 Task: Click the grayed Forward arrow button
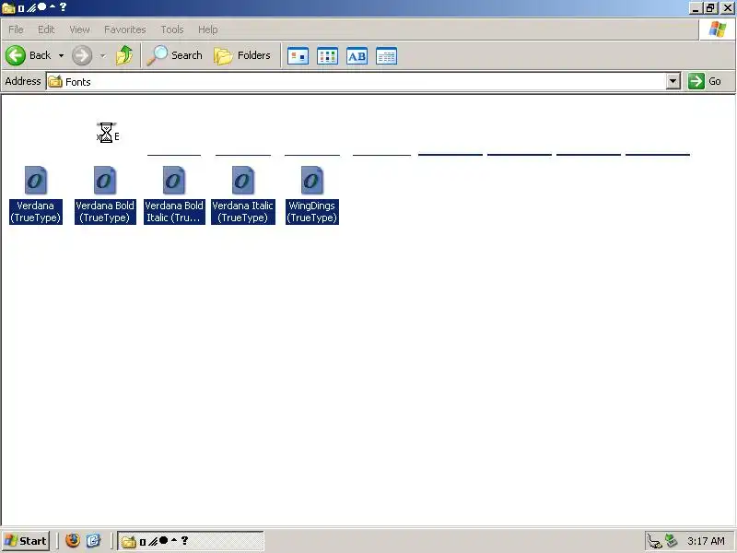82,55
